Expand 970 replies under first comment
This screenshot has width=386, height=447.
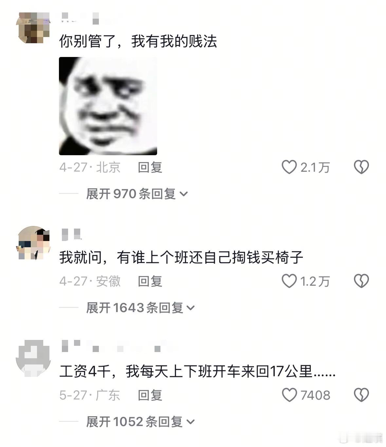(137, 194)
